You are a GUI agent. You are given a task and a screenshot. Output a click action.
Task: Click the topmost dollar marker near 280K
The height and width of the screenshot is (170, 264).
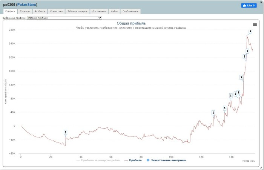(250, 31)
